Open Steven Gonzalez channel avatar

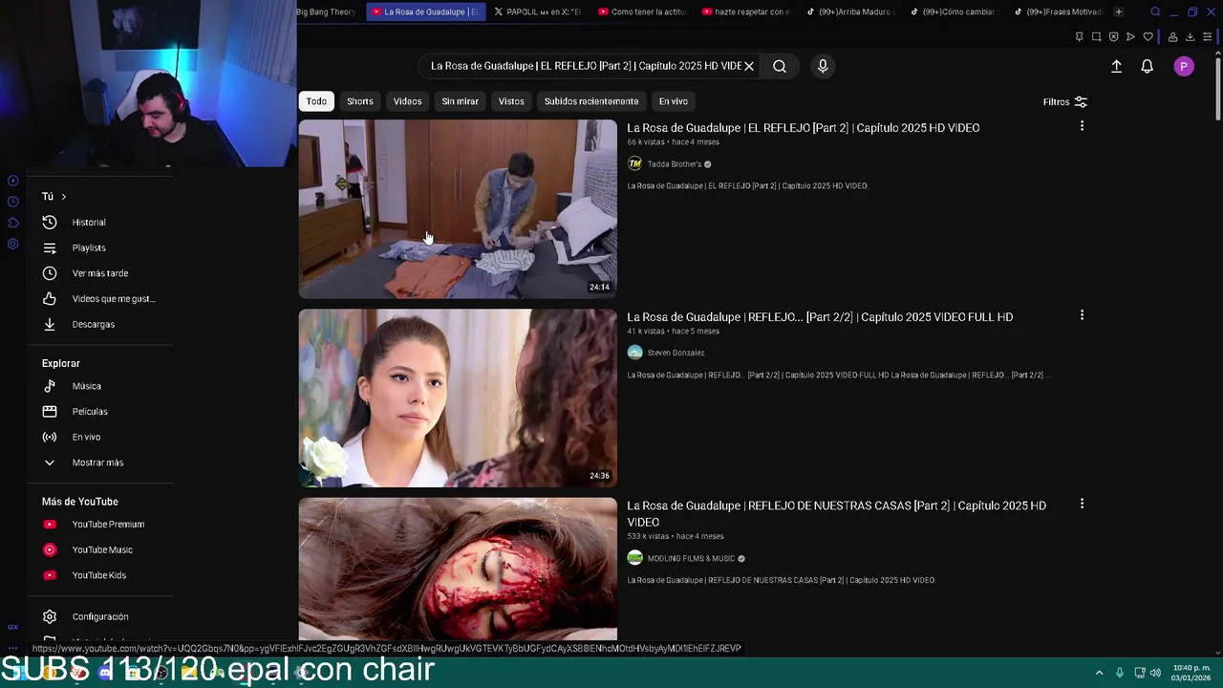coord(634,353)
